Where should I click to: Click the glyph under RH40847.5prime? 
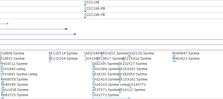pos(174,56)
